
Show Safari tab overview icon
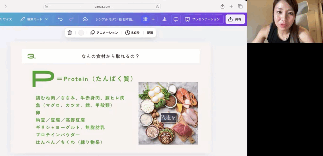240,6
